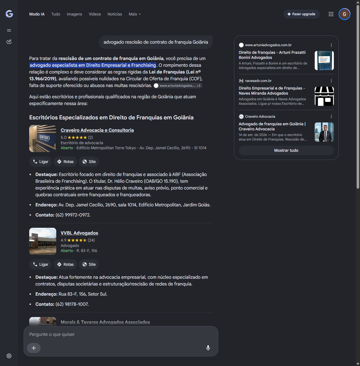Click highlighted advogado especialista em Direito Empresarial text
The width and height of the screenshot is (360, 366).
click(93, 65)
